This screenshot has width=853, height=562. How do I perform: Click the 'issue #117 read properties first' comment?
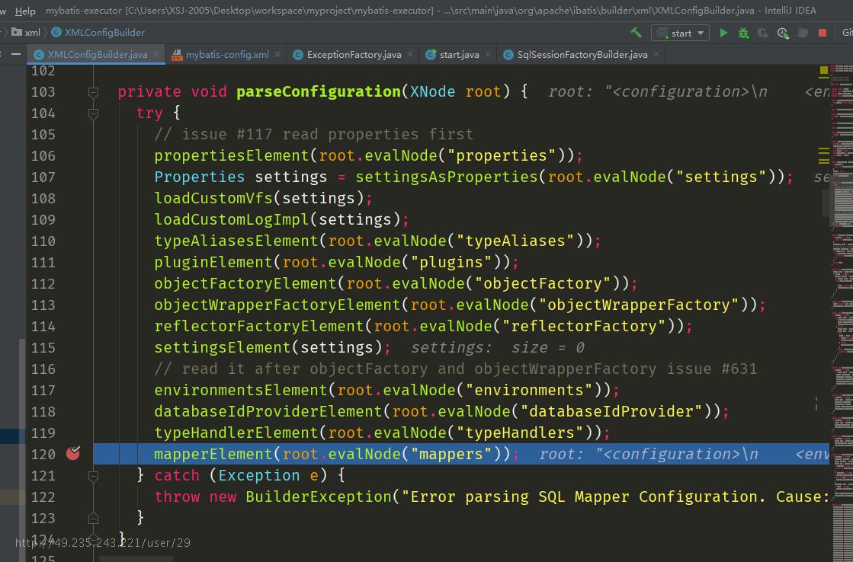coord(314,134)
